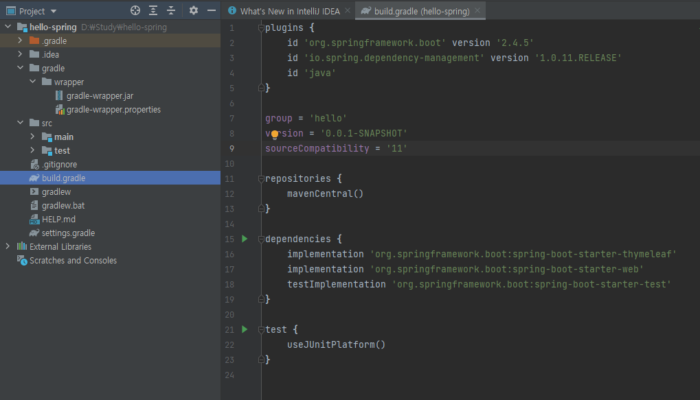The width and height of the screenshot is (700, 400).
Task: Click the sourceCompatibility text in editor
Action: coord(317,148)
